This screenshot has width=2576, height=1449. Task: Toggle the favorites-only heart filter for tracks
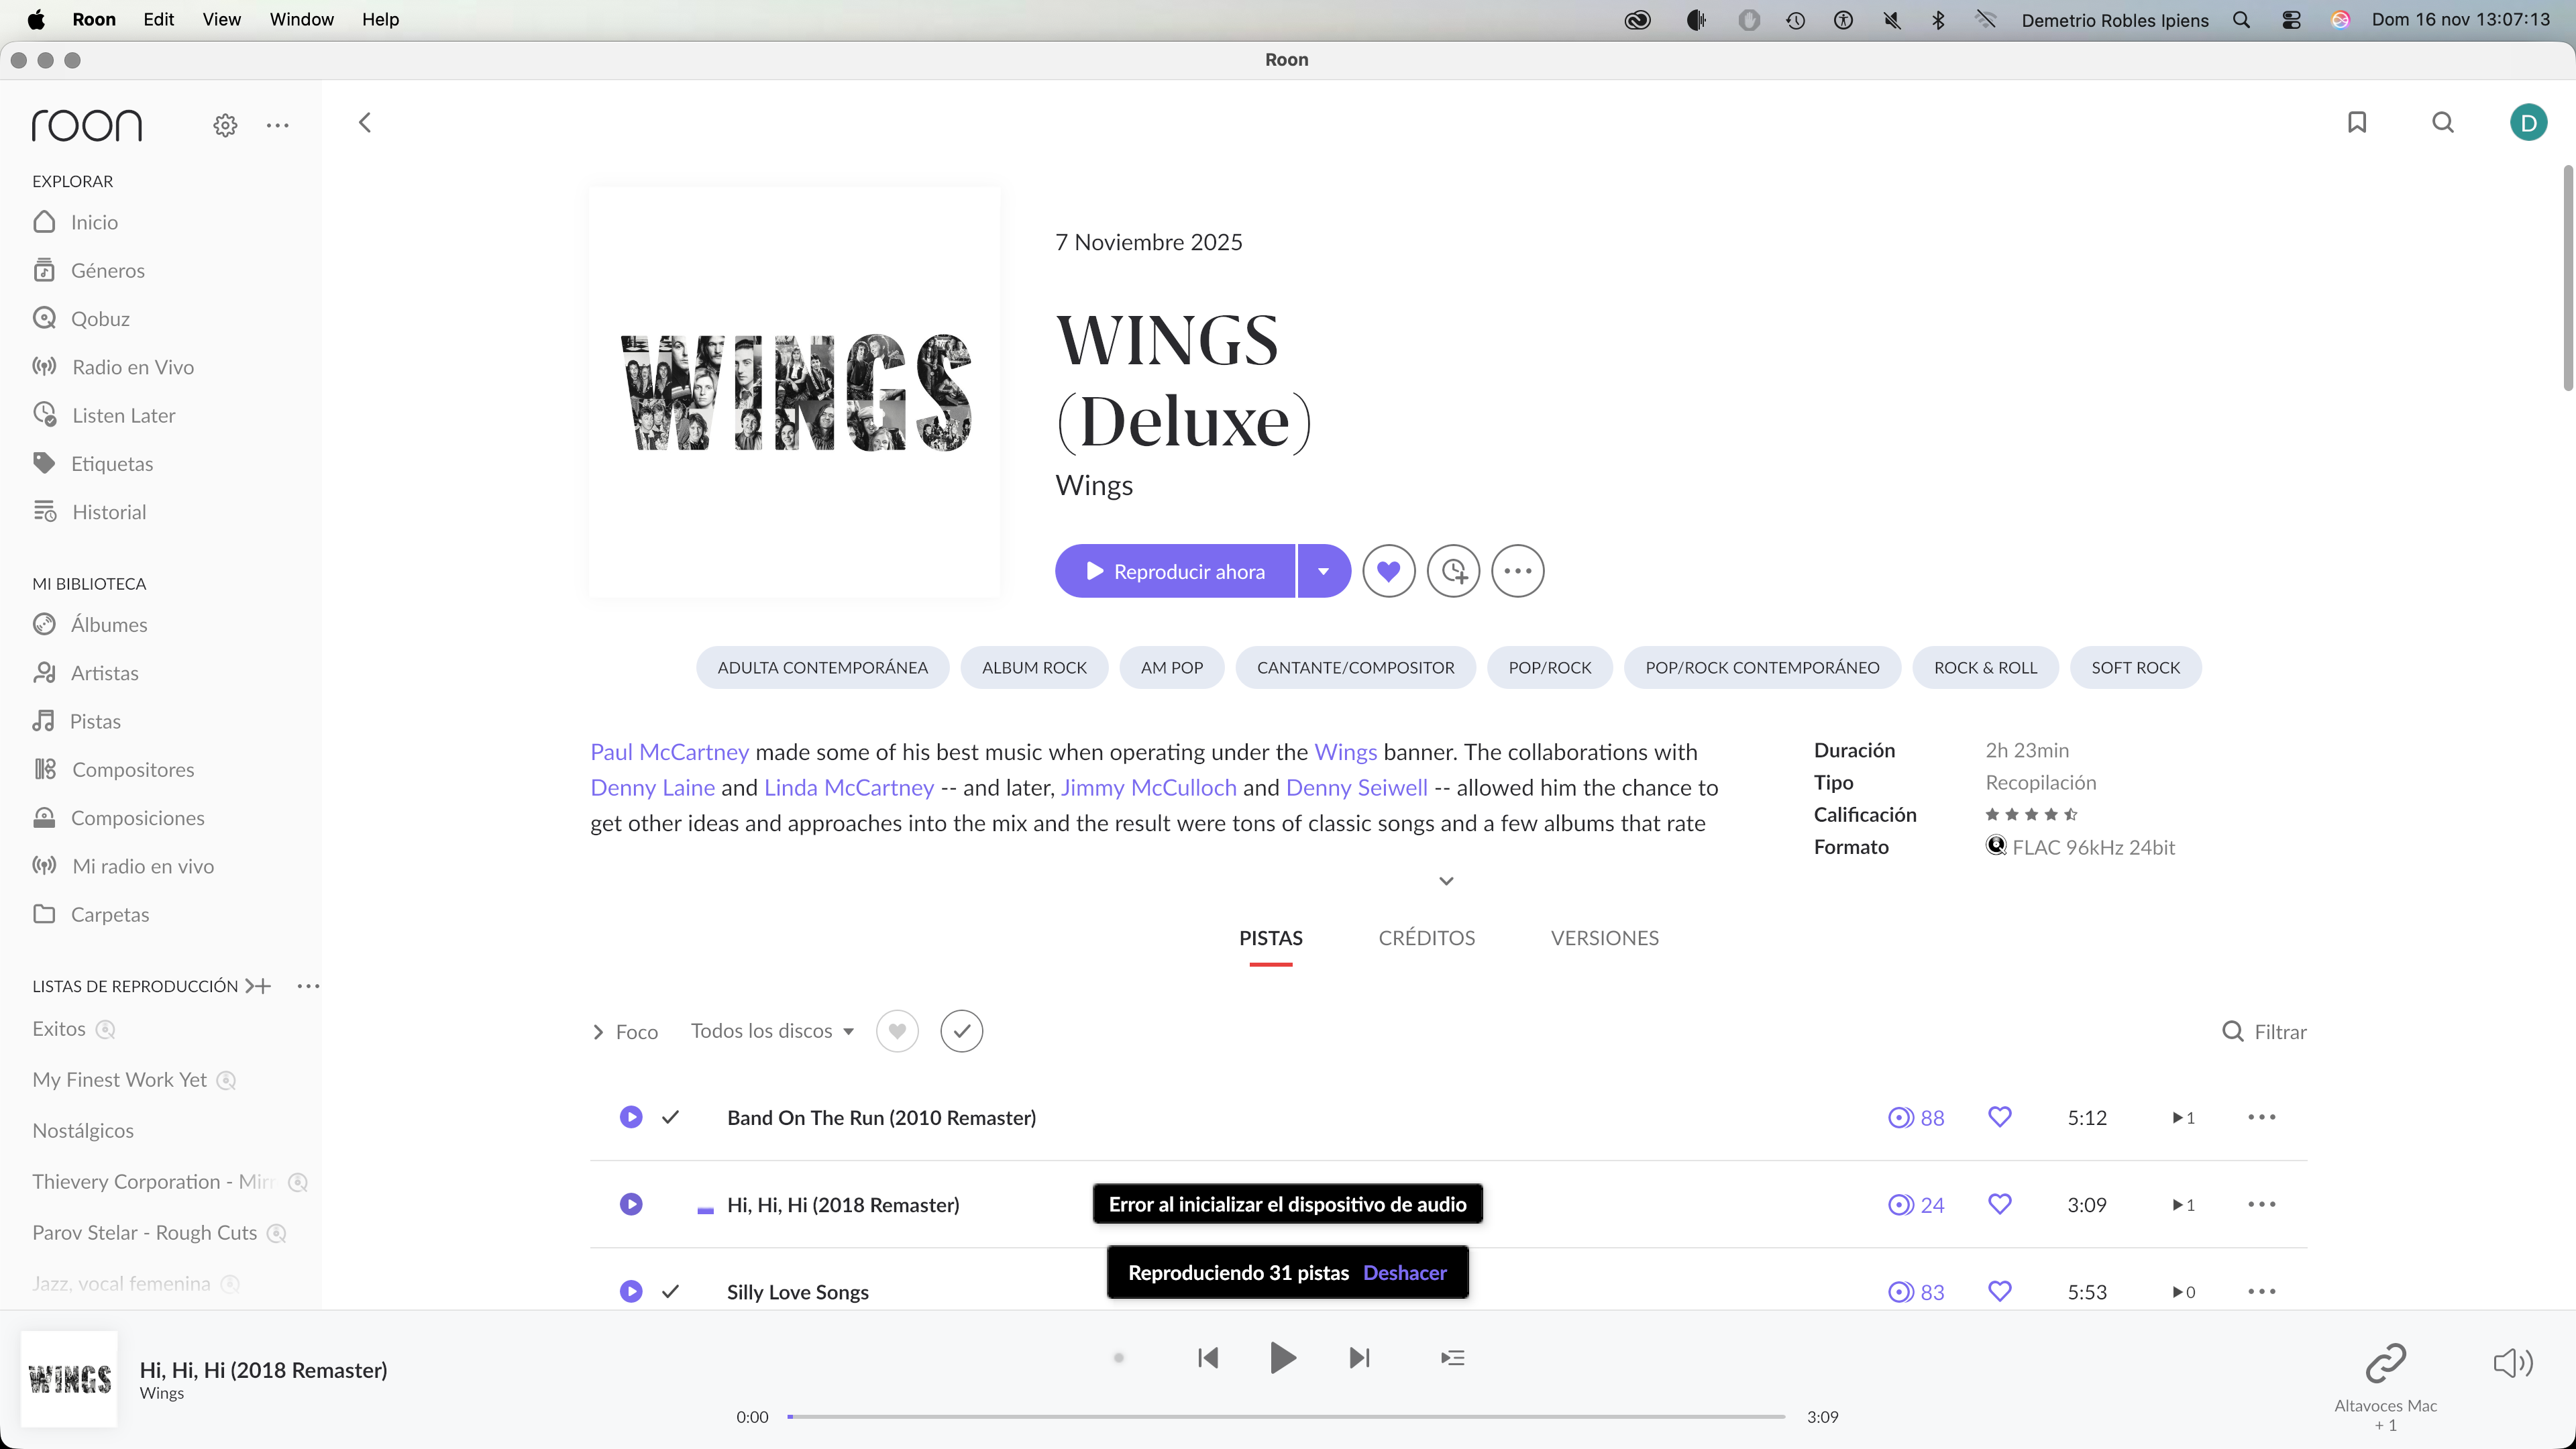click(897, 1031)
